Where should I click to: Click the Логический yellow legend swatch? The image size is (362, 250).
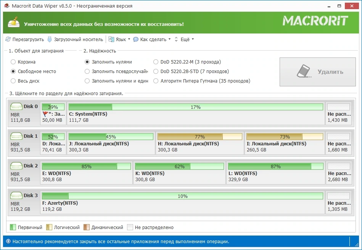pyautogui.click(x=49, y=227)
